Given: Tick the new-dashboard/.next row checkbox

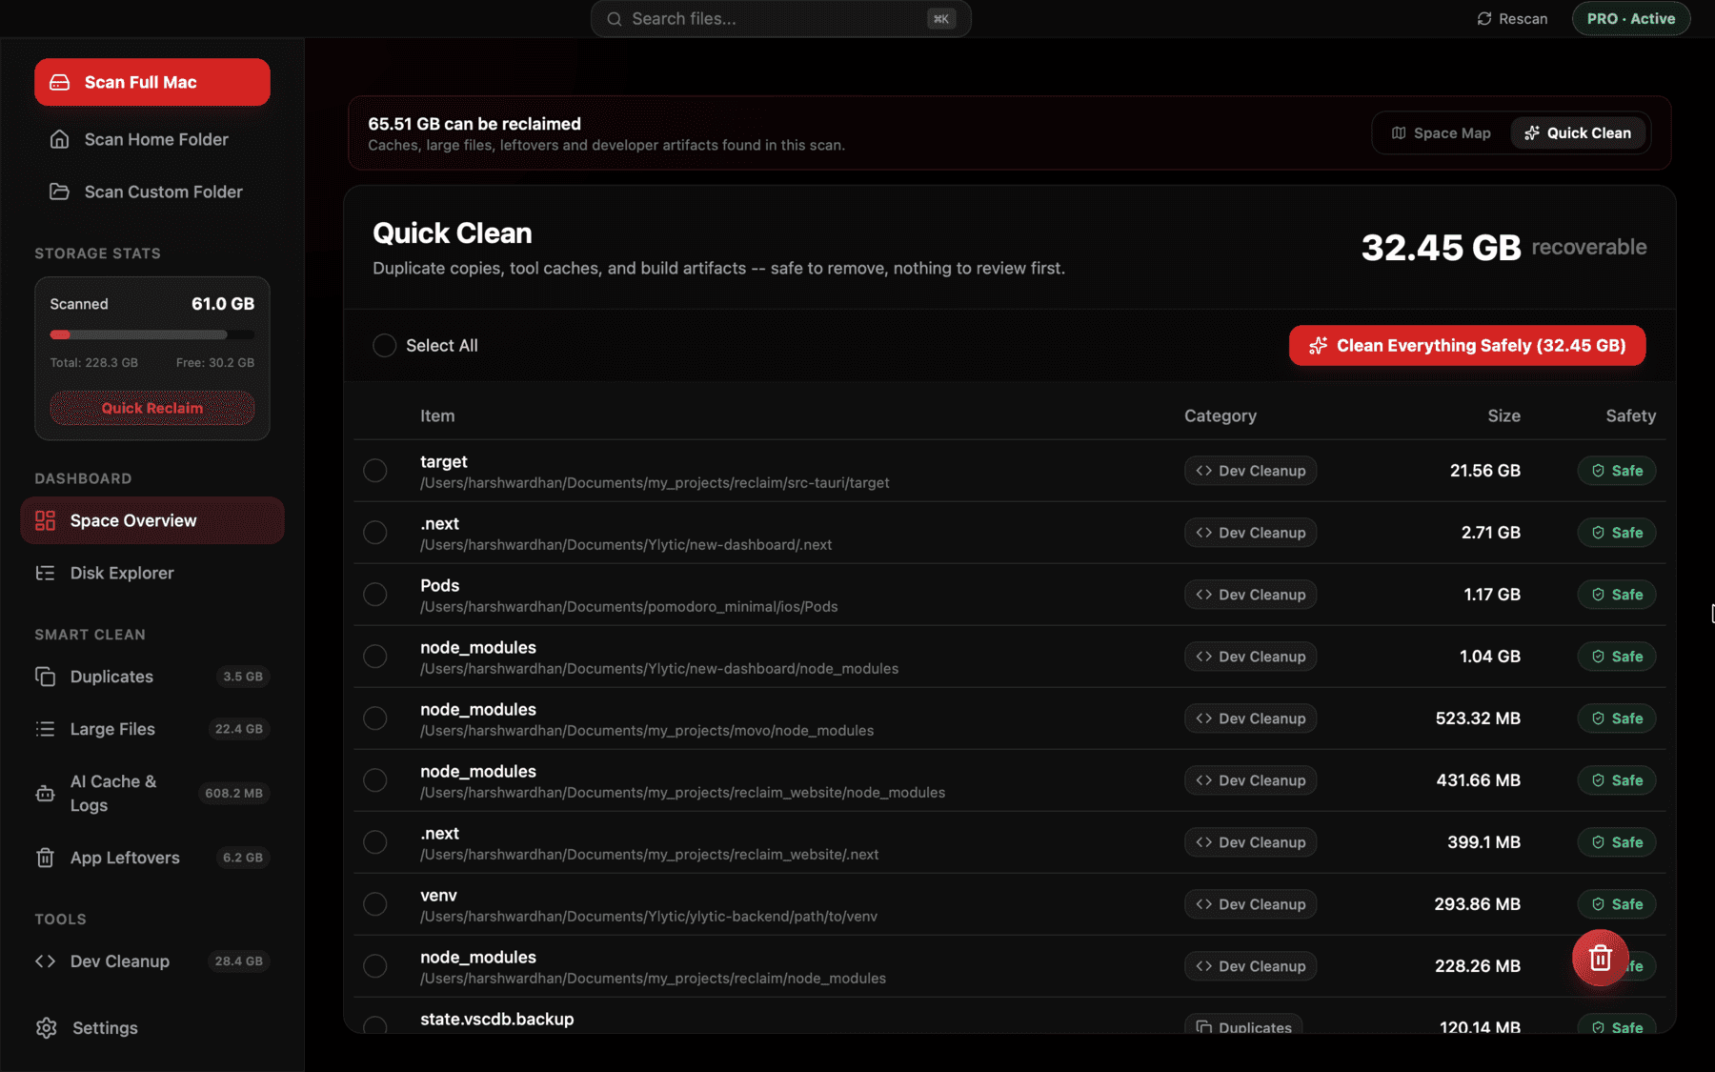Looking at the screenshot, I should click(375, 533).
